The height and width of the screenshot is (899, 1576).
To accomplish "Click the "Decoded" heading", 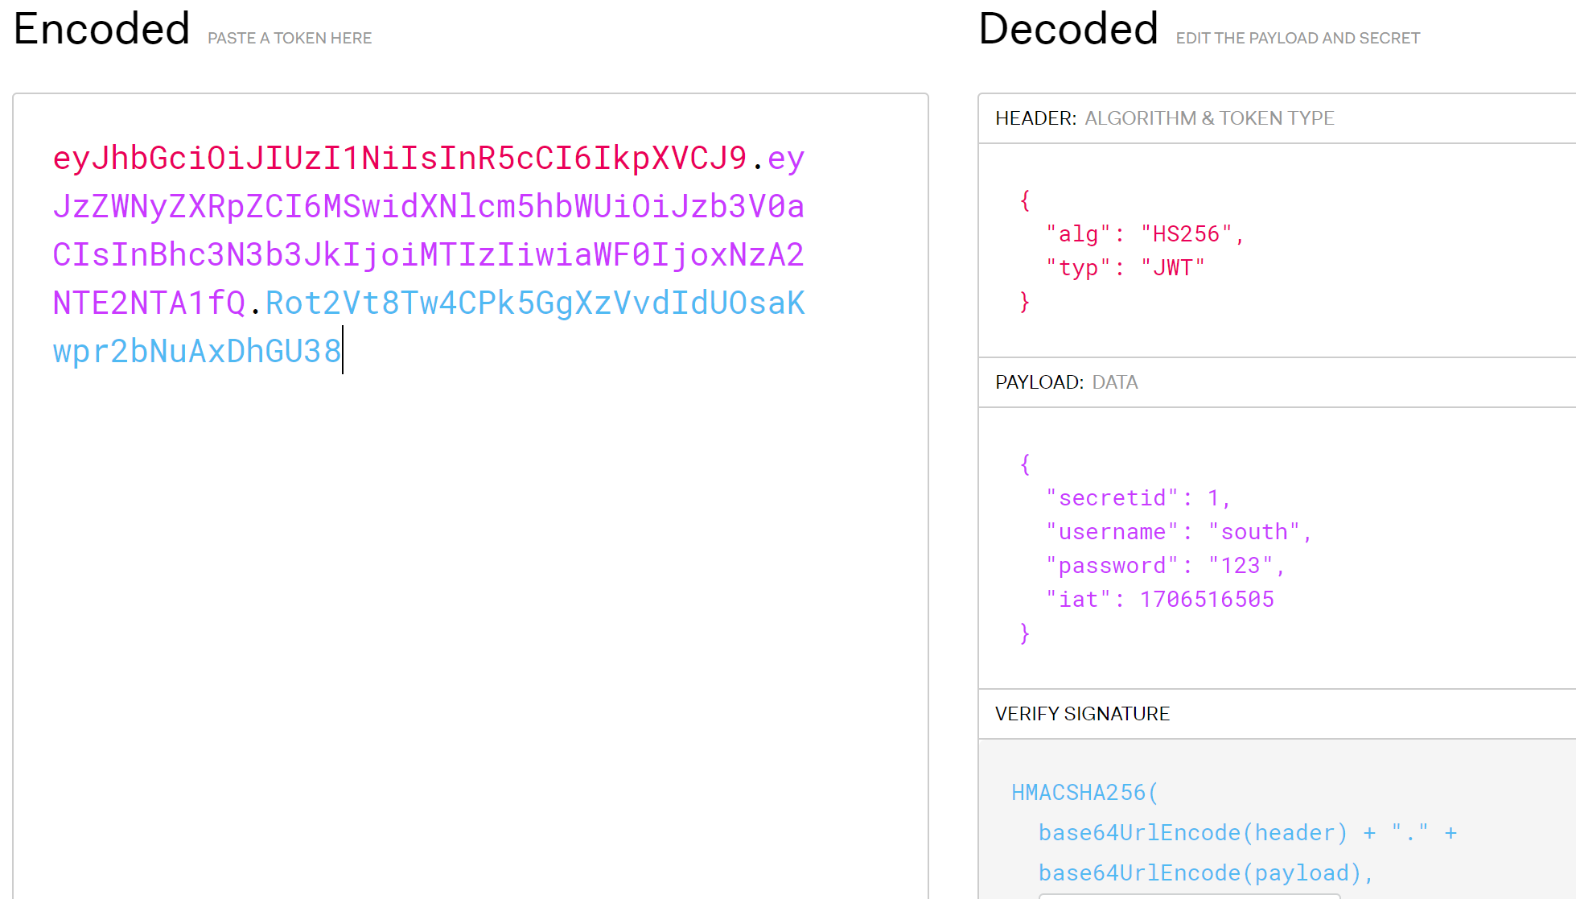I will (x=1068, y=29).
